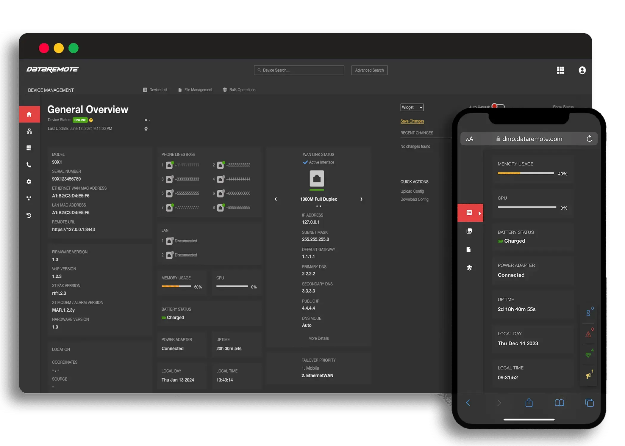The image size is (625, 446).
Task: Tap the phone green diamond status icon
Action: (588, 355)
